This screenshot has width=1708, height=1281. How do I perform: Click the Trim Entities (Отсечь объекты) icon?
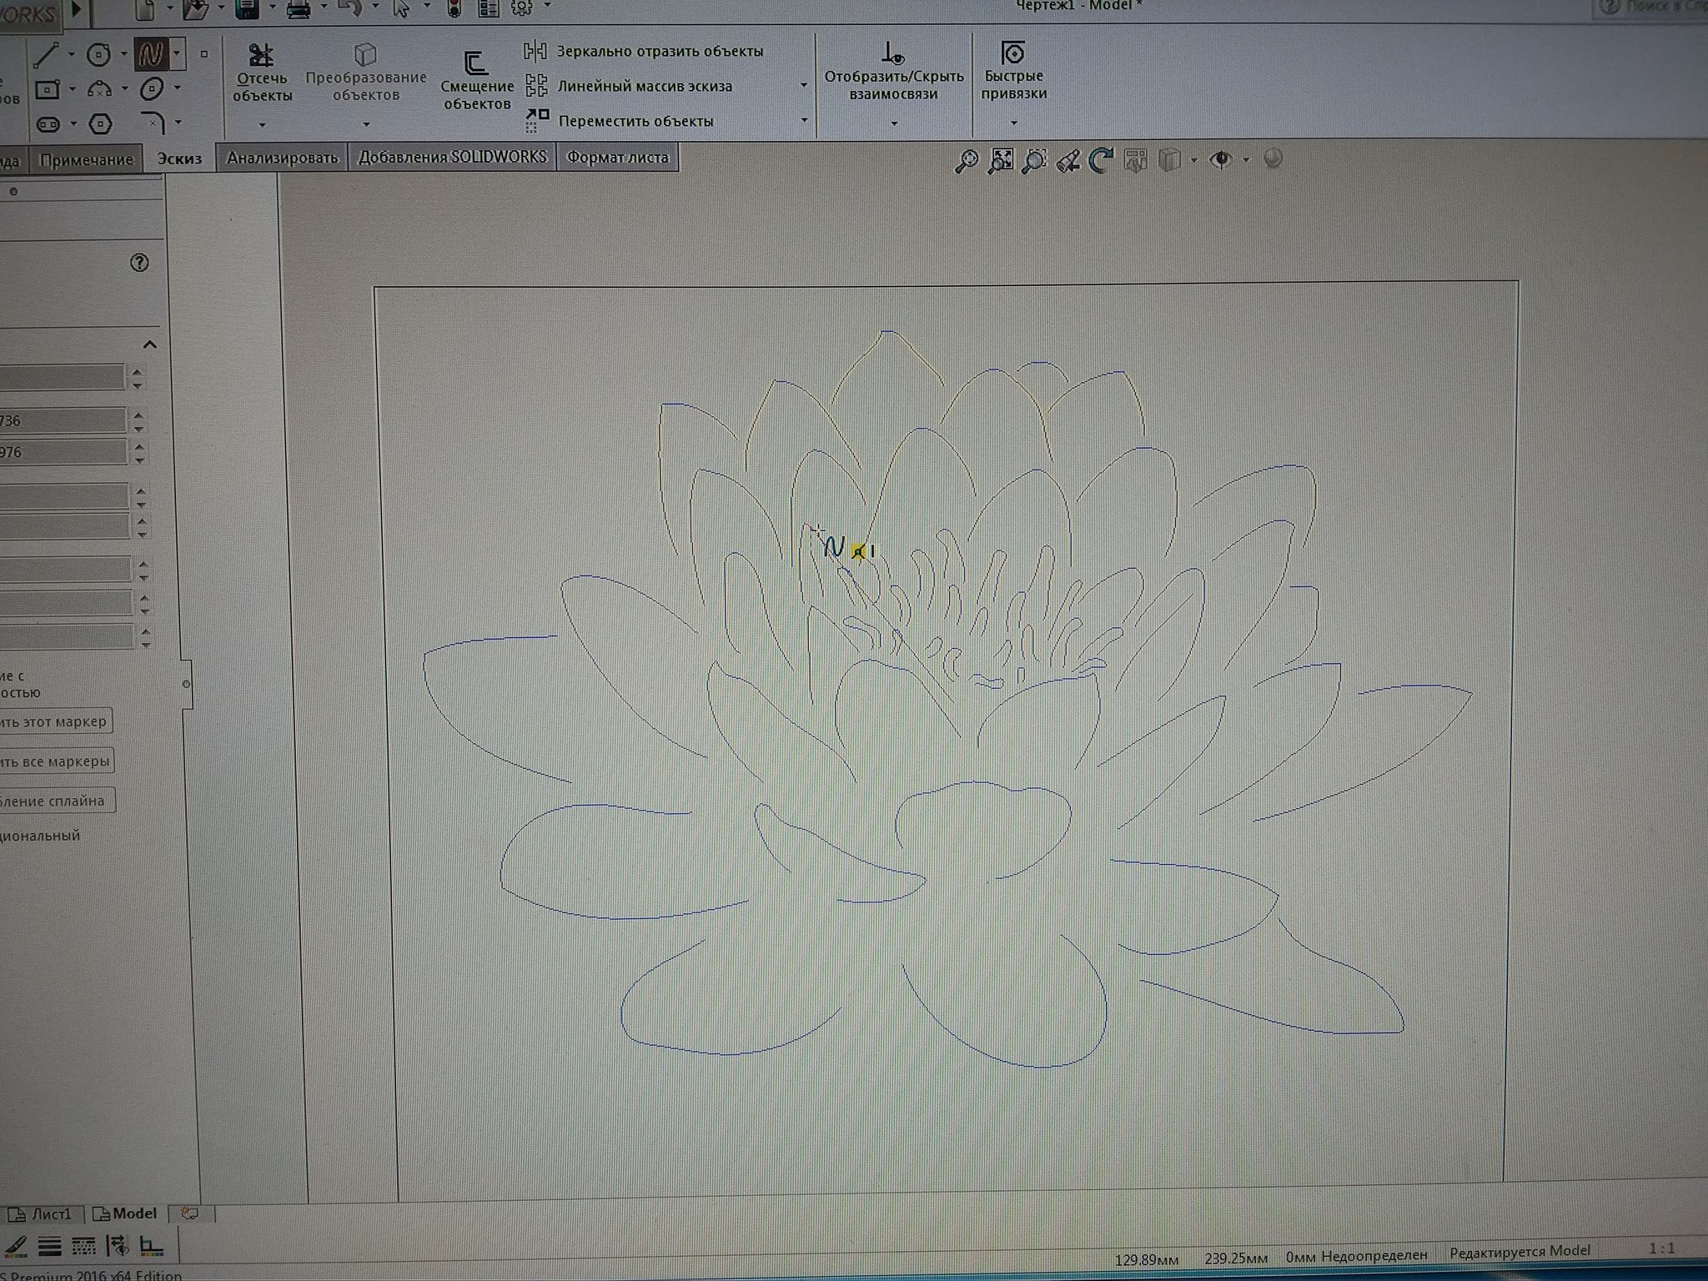click(x=262, y=55)
